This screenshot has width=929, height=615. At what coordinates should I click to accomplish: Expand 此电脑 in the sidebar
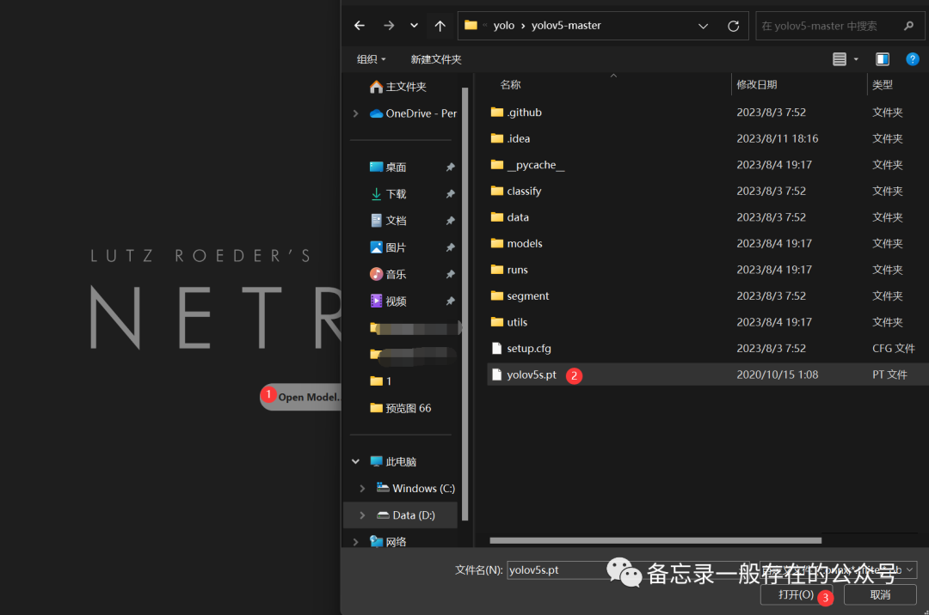coord(355,460)
